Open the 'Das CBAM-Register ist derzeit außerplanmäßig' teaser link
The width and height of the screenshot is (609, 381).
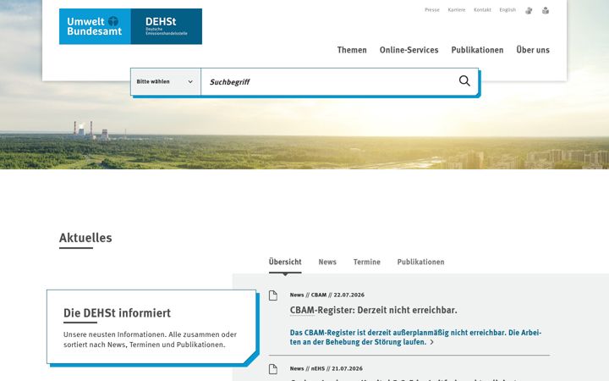point(415,338)
